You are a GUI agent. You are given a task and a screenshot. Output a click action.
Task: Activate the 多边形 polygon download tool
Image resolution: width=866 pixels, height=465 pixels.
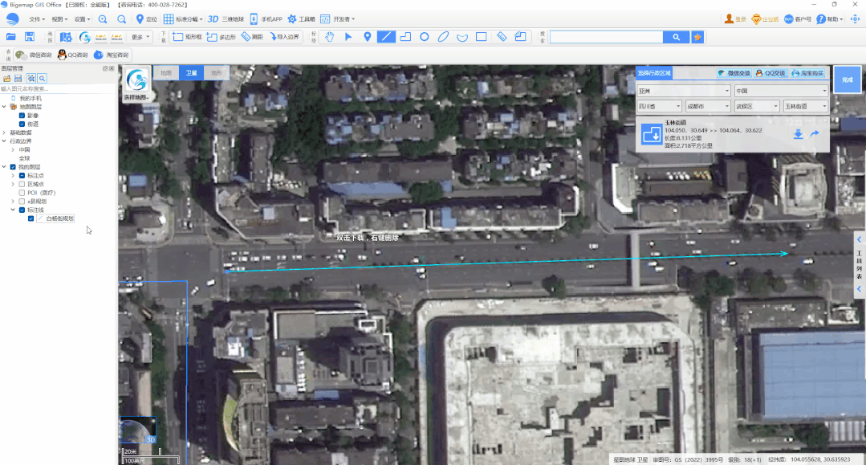pyautogui.click(x=218, y=35)
